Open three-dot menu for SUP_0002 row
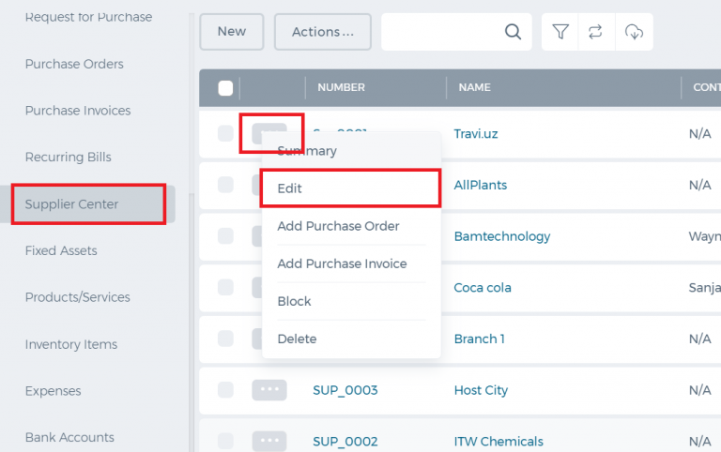 click(x=269, y=441)
